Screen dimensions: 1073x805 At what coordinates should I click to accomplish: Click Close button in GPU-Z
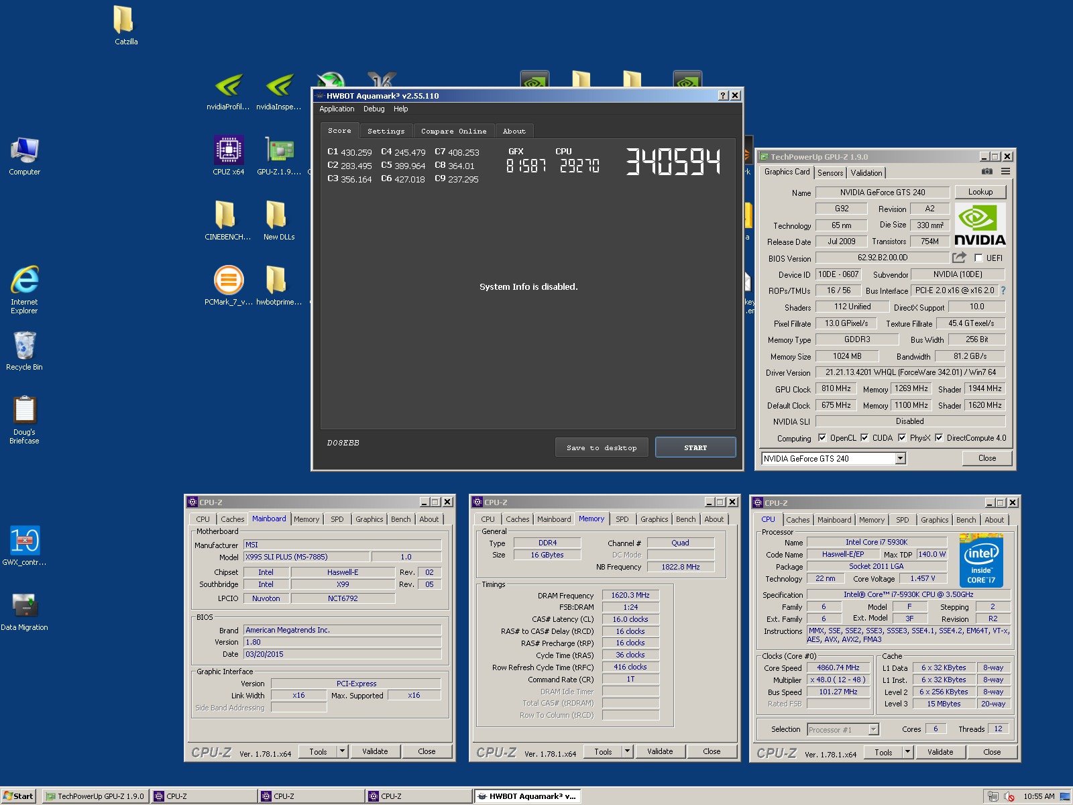[x=987, y=458]
